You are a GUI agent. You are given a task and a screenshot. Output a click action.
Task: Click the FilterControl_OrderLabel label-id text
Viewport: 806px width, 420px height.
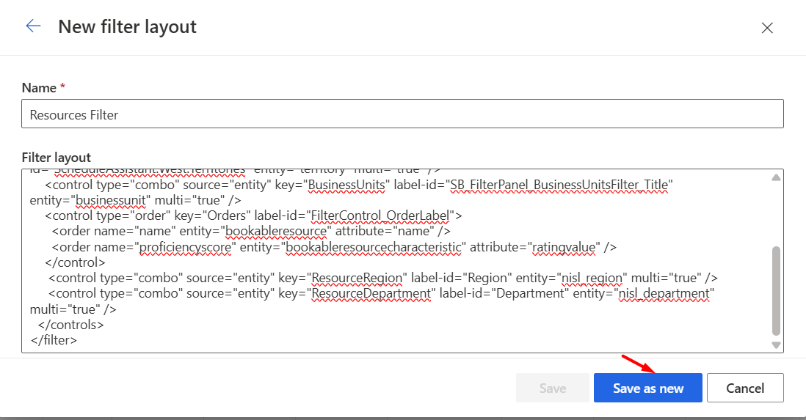tap(381, 215)
